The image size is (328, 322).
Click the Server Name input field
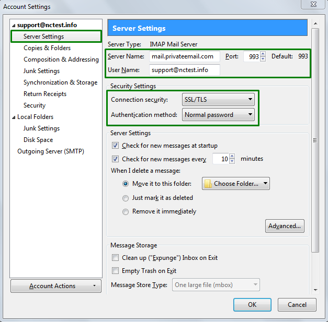[x=184, y=56]
